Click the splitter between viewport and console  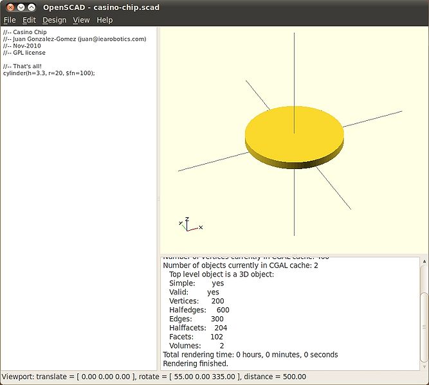293,254
